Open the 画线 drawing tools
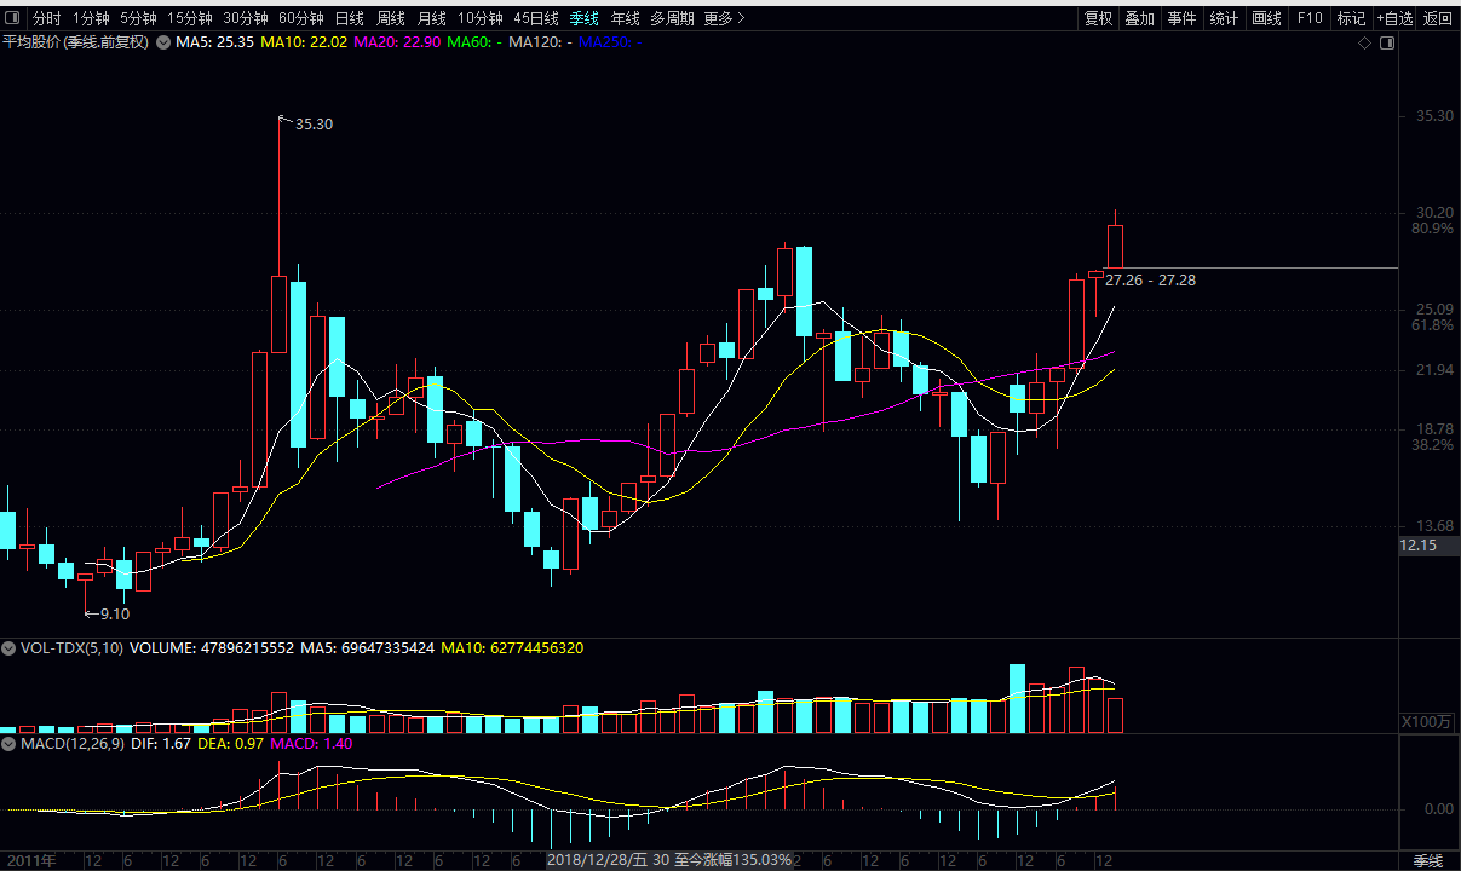The image size is (1461, 871). coord(1266,18)
